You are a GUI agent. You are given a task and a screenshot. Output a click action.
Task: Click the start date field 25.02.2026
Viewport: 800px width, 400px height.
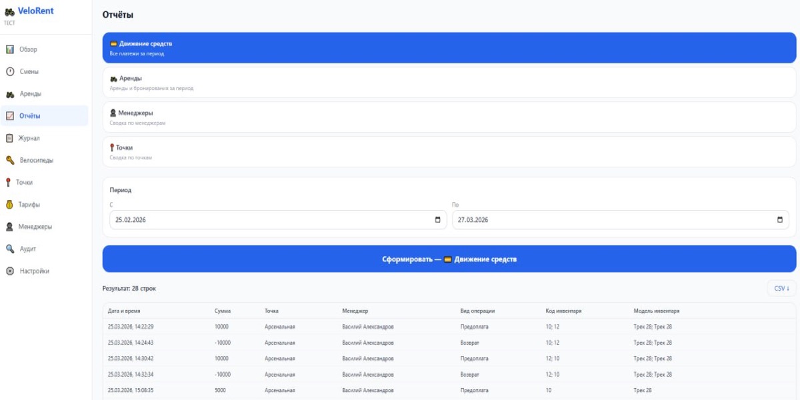click(267, 220)
